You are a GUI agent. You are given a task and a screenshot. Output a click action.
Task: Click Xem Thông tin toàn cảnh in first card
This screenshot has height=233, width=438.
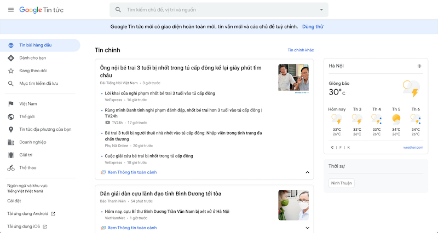[132, 172]
